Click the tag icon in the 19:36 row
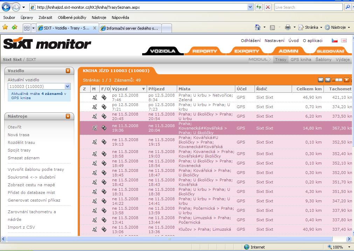 (x=104, y=128)
